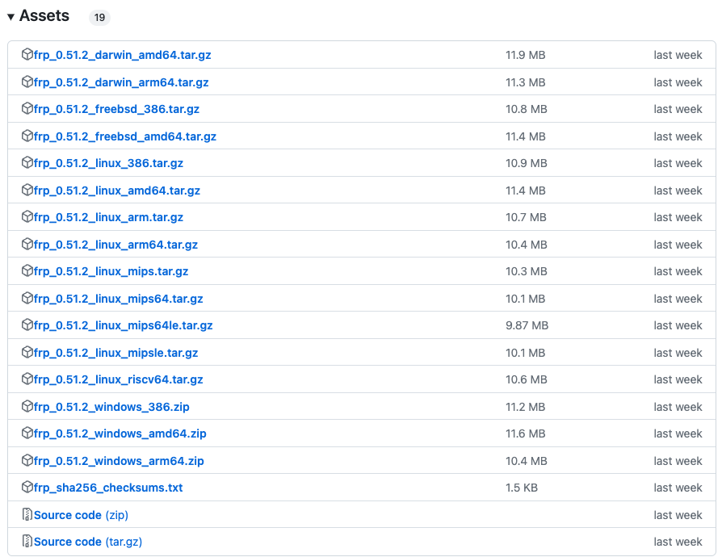This screenshot has width=722, height=557.
Task: Click 'last week' in Source code (tar.gz) row
Action: (x=678, y=542)
